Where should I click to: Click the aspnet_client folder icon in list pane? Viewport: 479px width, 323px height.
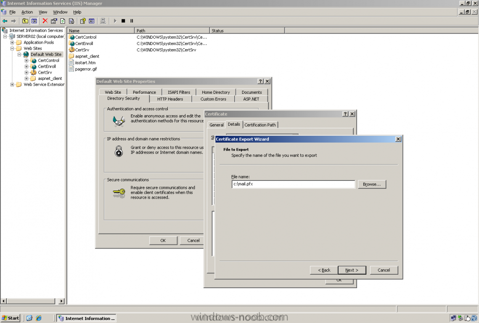pyautogui.click(x=72, y=56)
